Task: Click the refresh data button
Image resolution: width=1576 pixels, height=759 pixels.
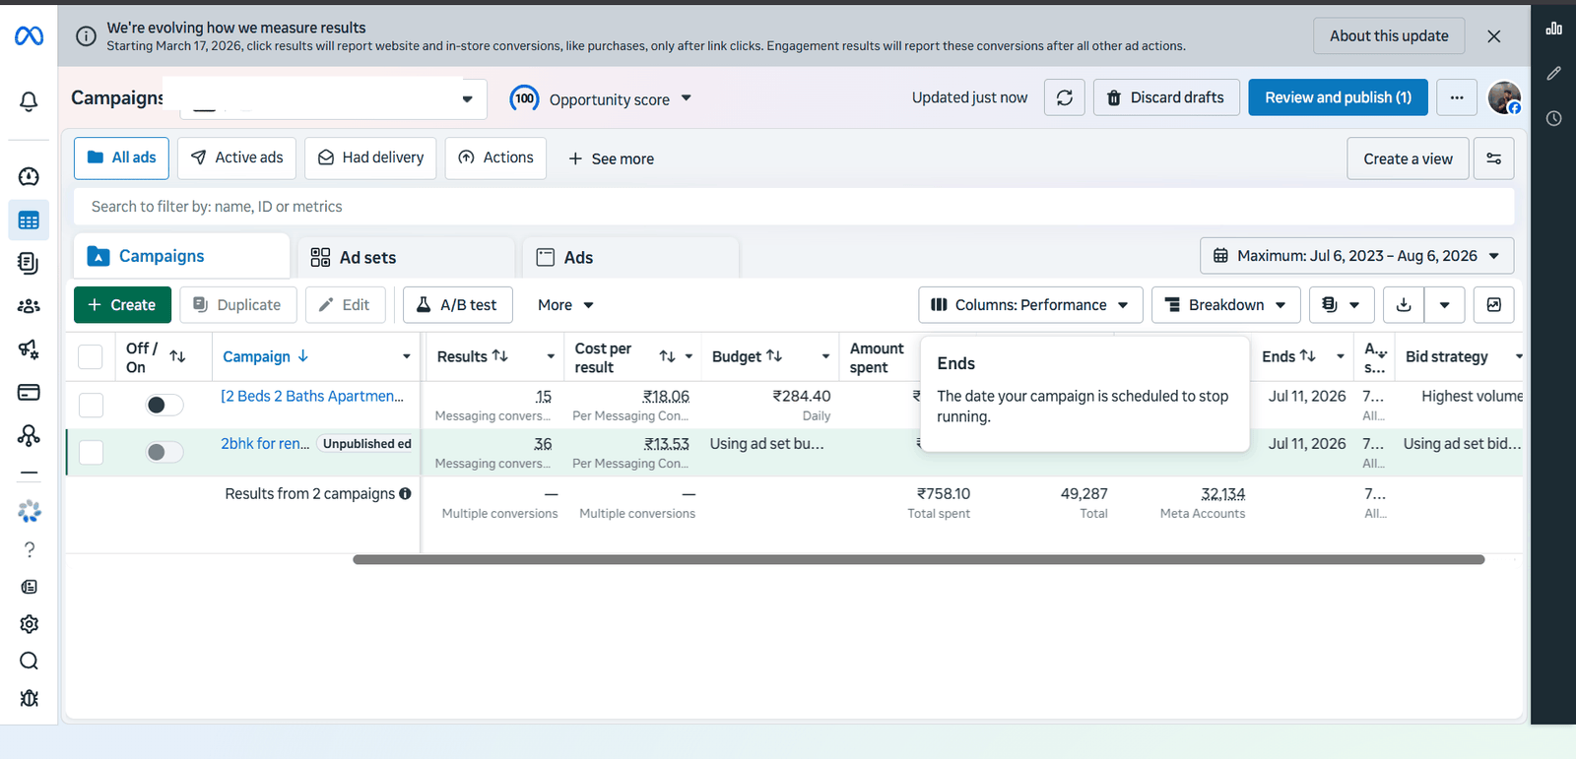Action: [1065, 97]
